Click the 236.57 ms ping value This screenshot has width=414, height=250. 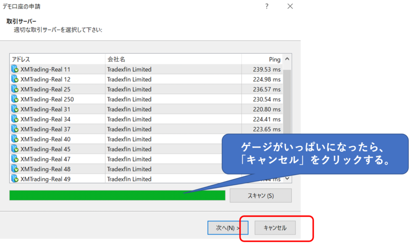pyautogui.click(x=267, y=89)
